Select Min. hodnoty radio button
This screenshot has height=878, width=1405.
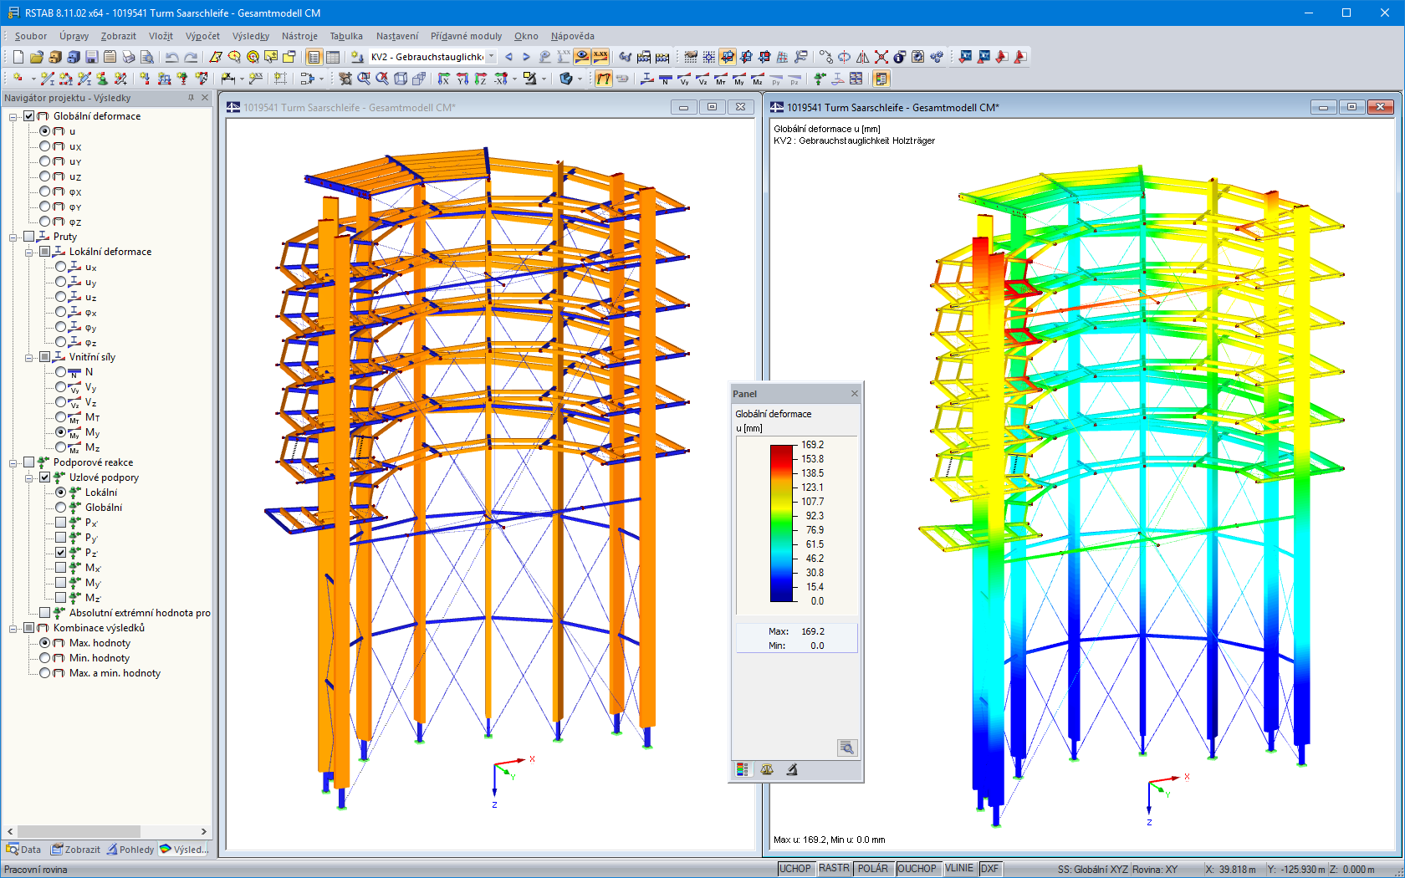tap(45, 658)
